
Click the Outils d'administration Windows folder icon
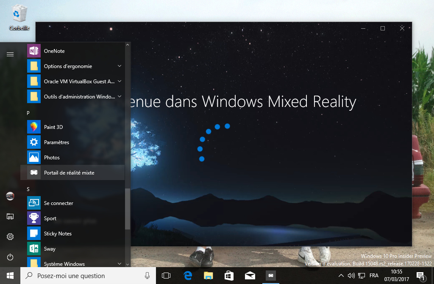point(34,96)
